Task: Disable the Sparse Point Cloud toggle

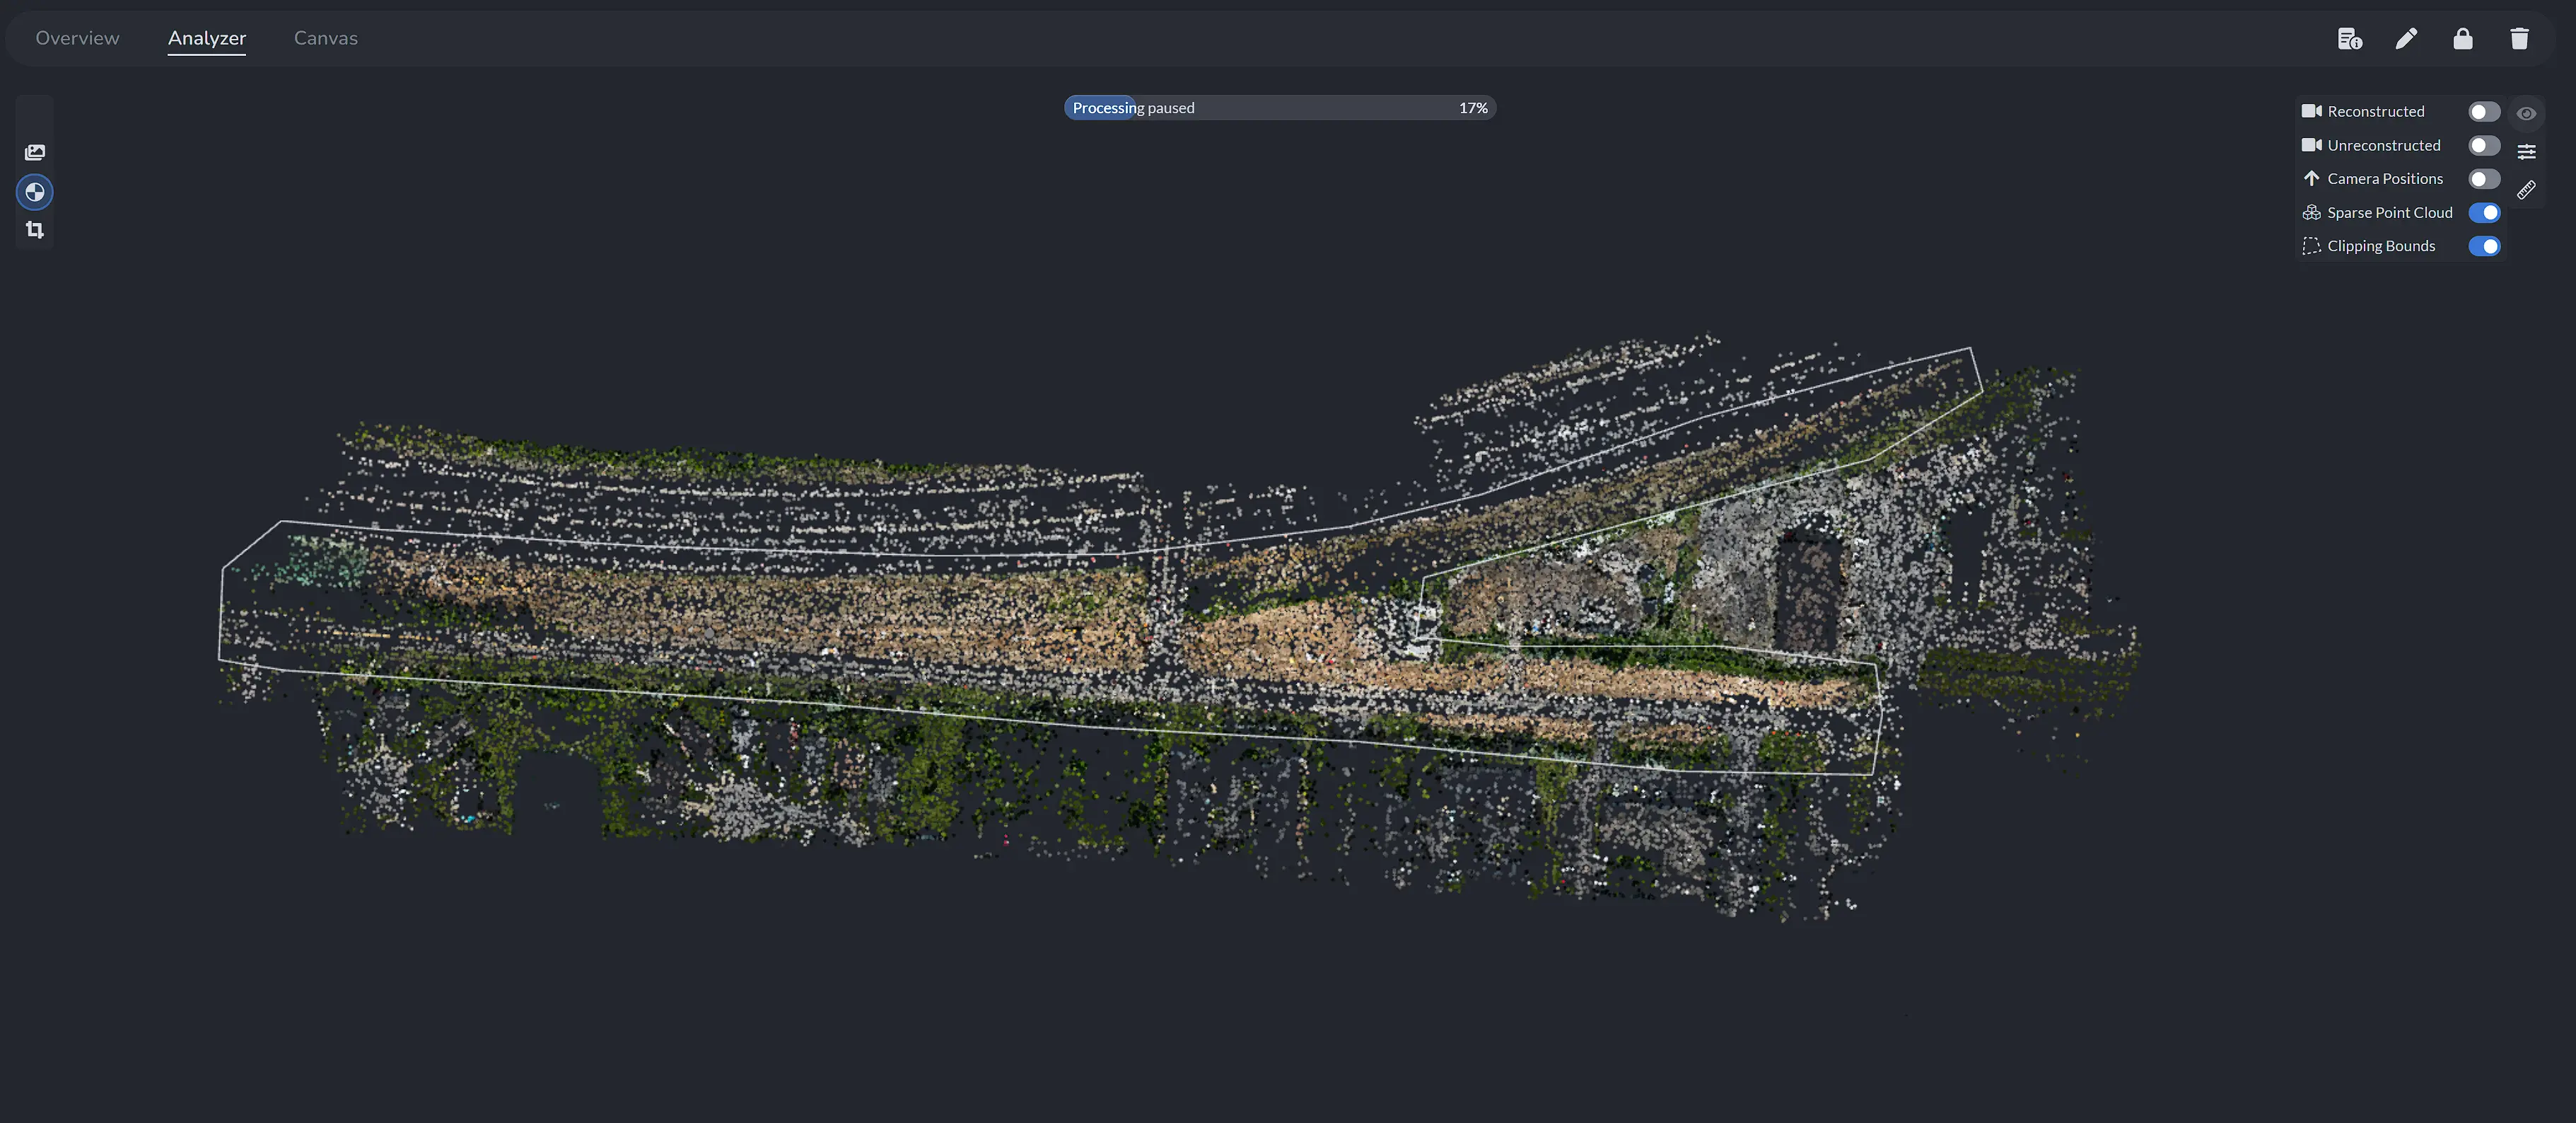Action: (2485, 212)
